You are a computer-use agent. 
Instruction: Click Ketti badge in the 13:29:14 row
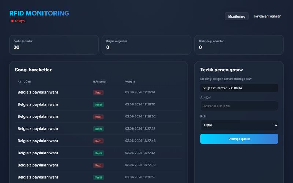(98, 93)
